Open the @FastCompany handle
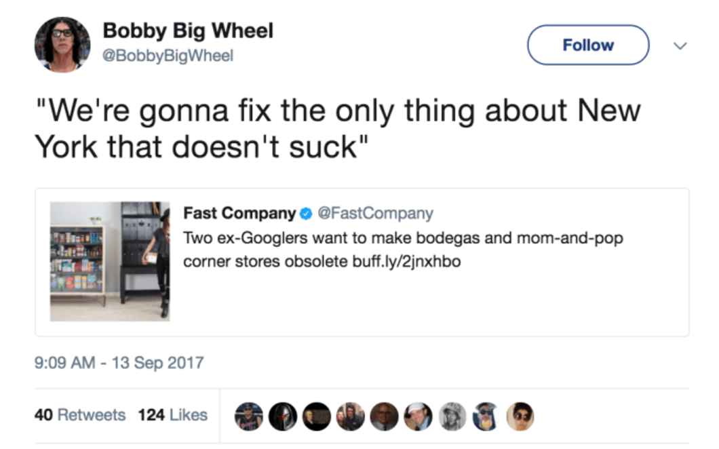 click(375, 213)
